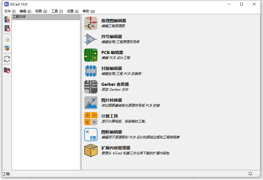Click the description under 计算工具
263x180 pixels.
click(124, 121)
